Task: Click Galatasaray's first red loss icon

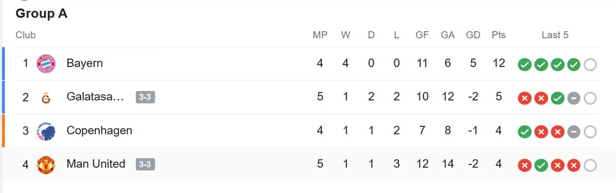Action: click(x=524, y=98)
